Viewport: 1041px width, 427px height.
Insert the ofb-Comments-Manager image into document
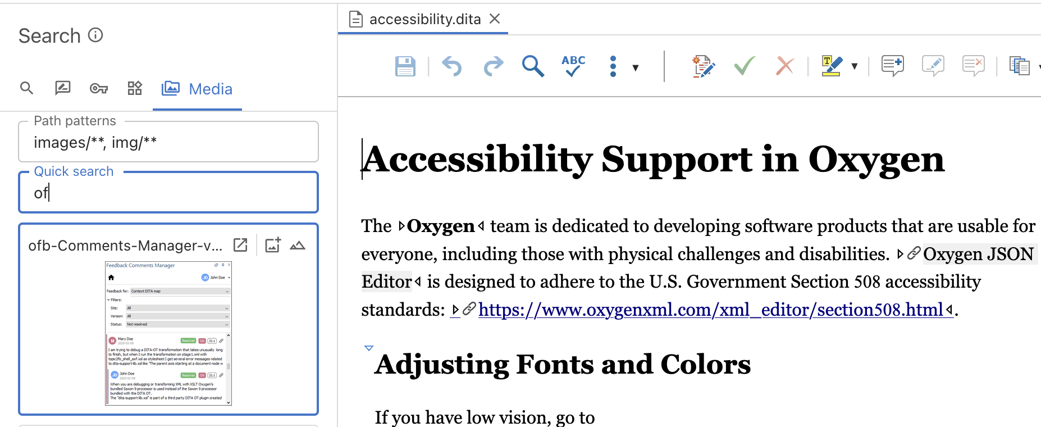click(x=273, y=245)
